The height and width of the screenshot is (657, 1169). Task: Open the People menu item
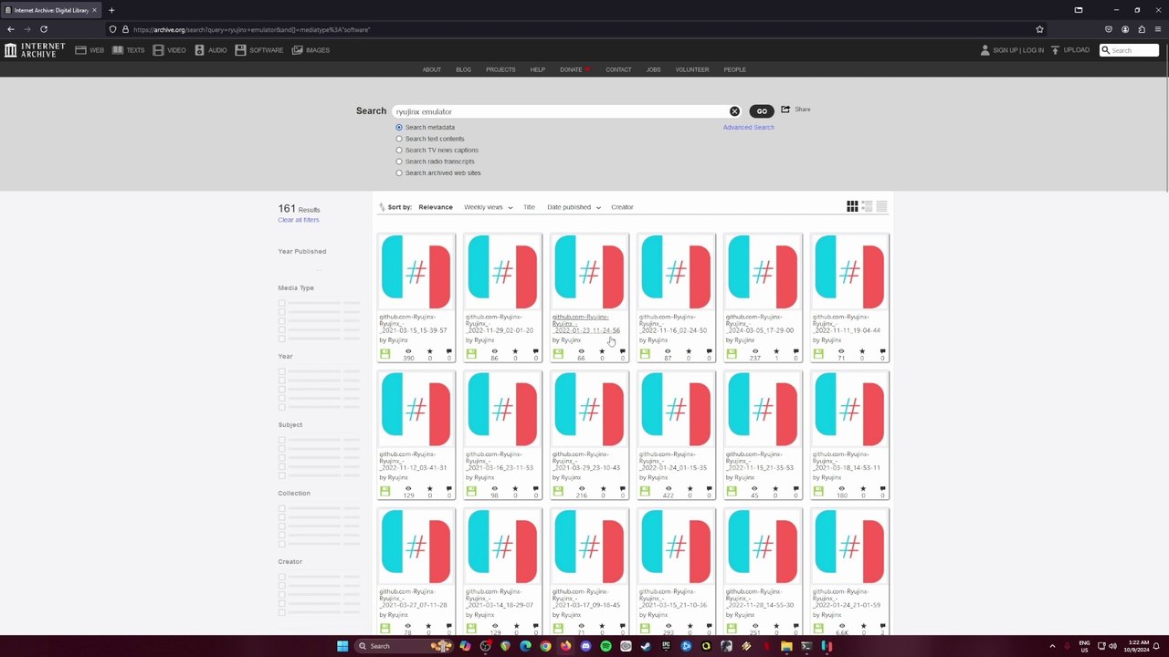point(735,69)
